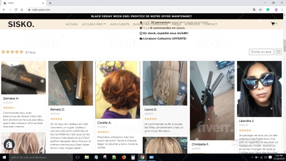Launch File Explorer from the taskbar

click(x=87, y=157)
